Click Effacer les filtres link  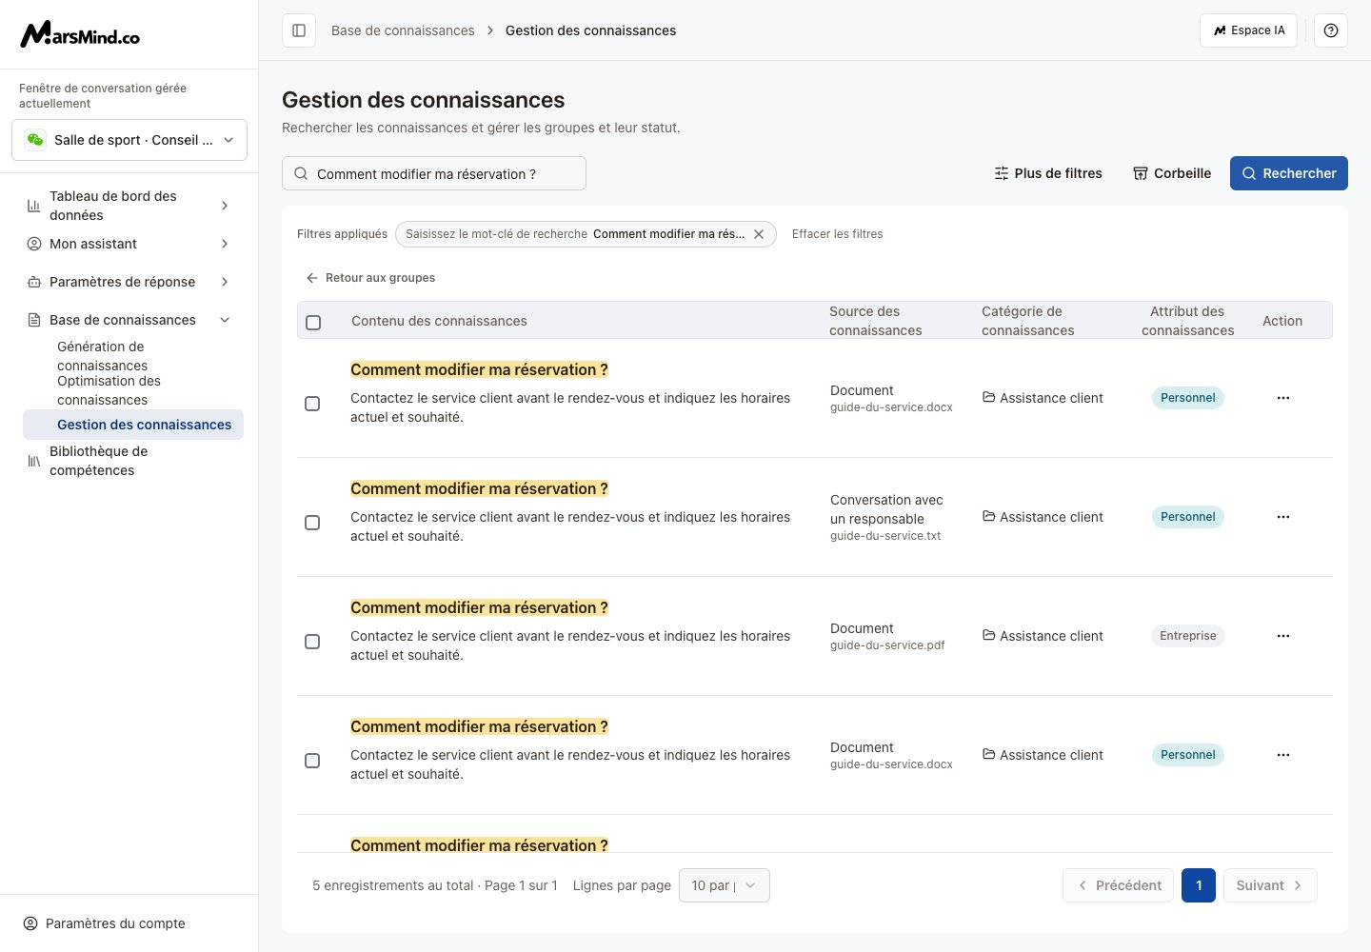pyautogui.click(x=838, y=234)
